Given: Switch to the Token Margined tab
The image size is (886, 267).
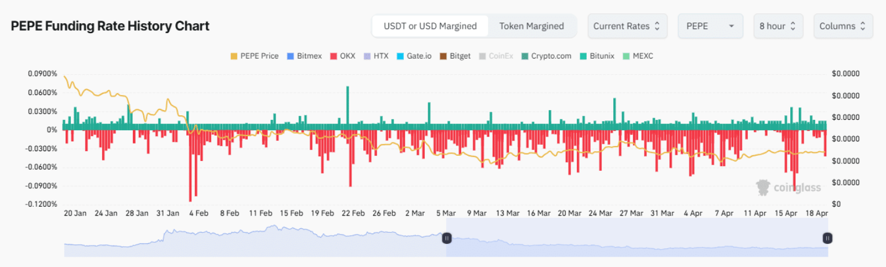Looking at the screenshot, I should coord(531,26).
